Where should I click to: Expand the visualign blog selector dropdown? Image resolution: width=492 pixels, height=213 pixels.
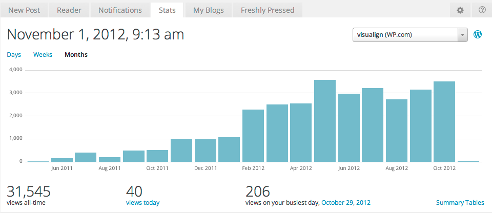tap(405, 35)
